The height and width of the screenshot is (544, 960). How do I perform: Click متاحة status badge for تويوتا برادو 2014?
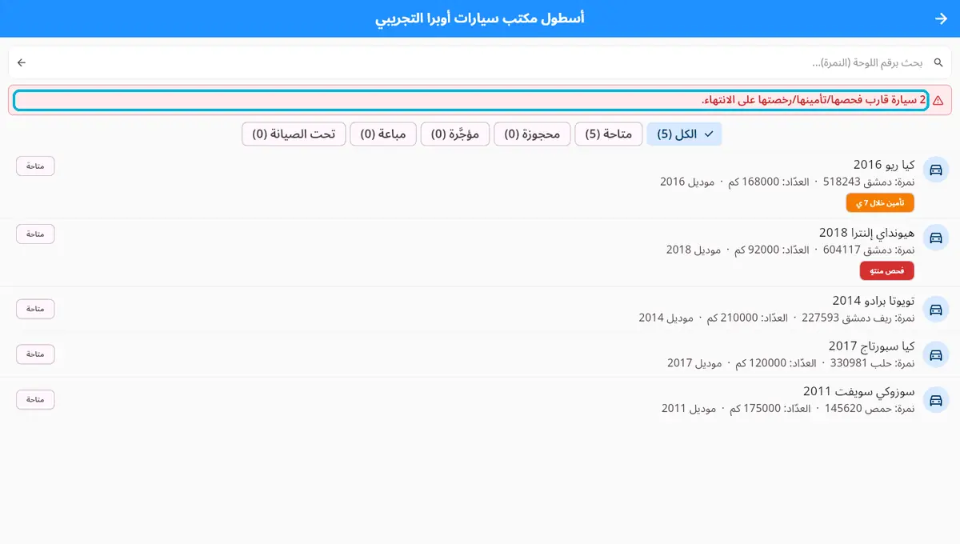click(35, 308)
